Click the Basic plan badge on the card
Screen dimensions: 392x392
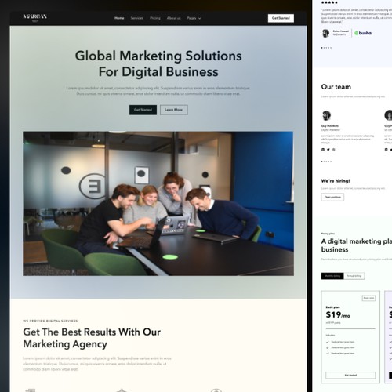(x=368, y=298)
